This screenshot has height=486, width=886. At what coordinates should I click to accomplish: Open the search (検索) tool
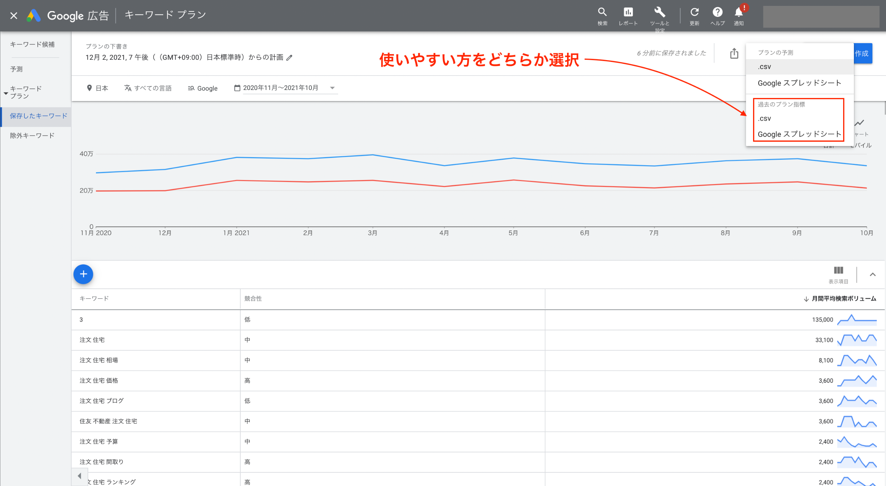pos(602,17)
